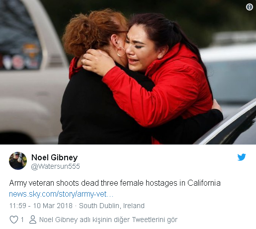Image resolution: width=256 pixels, height=229 pixels.
Task: Click the gold hoop earring in photo
Action: 121,52
